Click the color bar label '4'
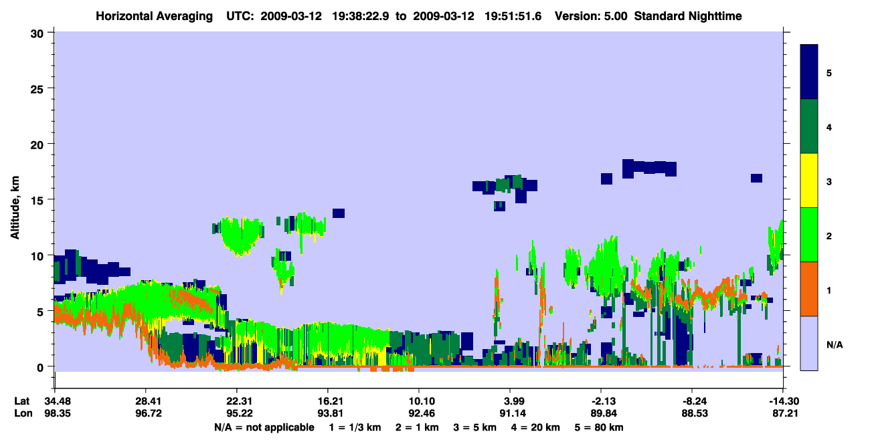The image size is (870, 446). [x=829, y=126]
